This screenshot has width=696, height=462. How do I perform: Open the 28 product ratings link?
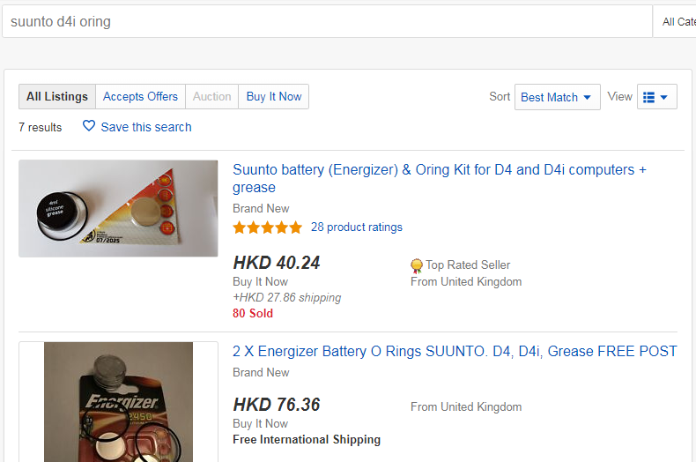click(357, 227)
